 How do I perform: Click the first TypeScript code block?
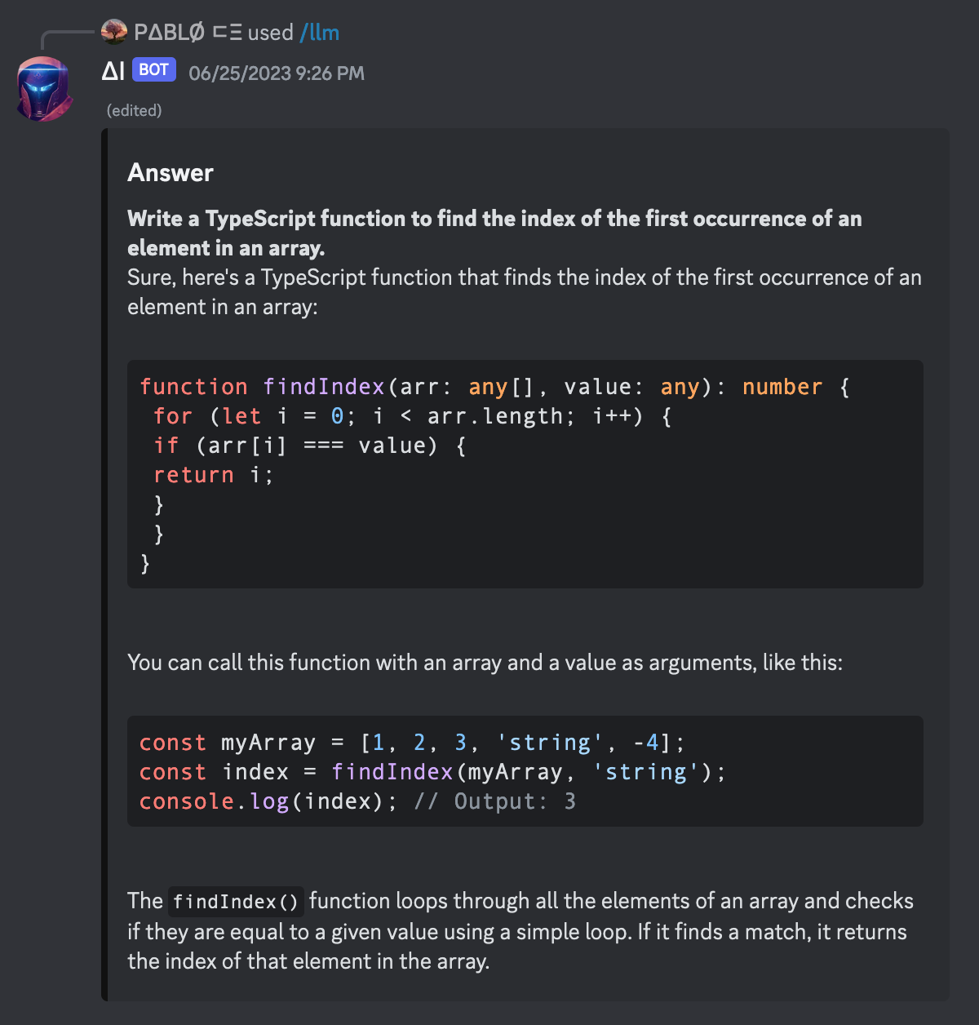click(525, 474)
